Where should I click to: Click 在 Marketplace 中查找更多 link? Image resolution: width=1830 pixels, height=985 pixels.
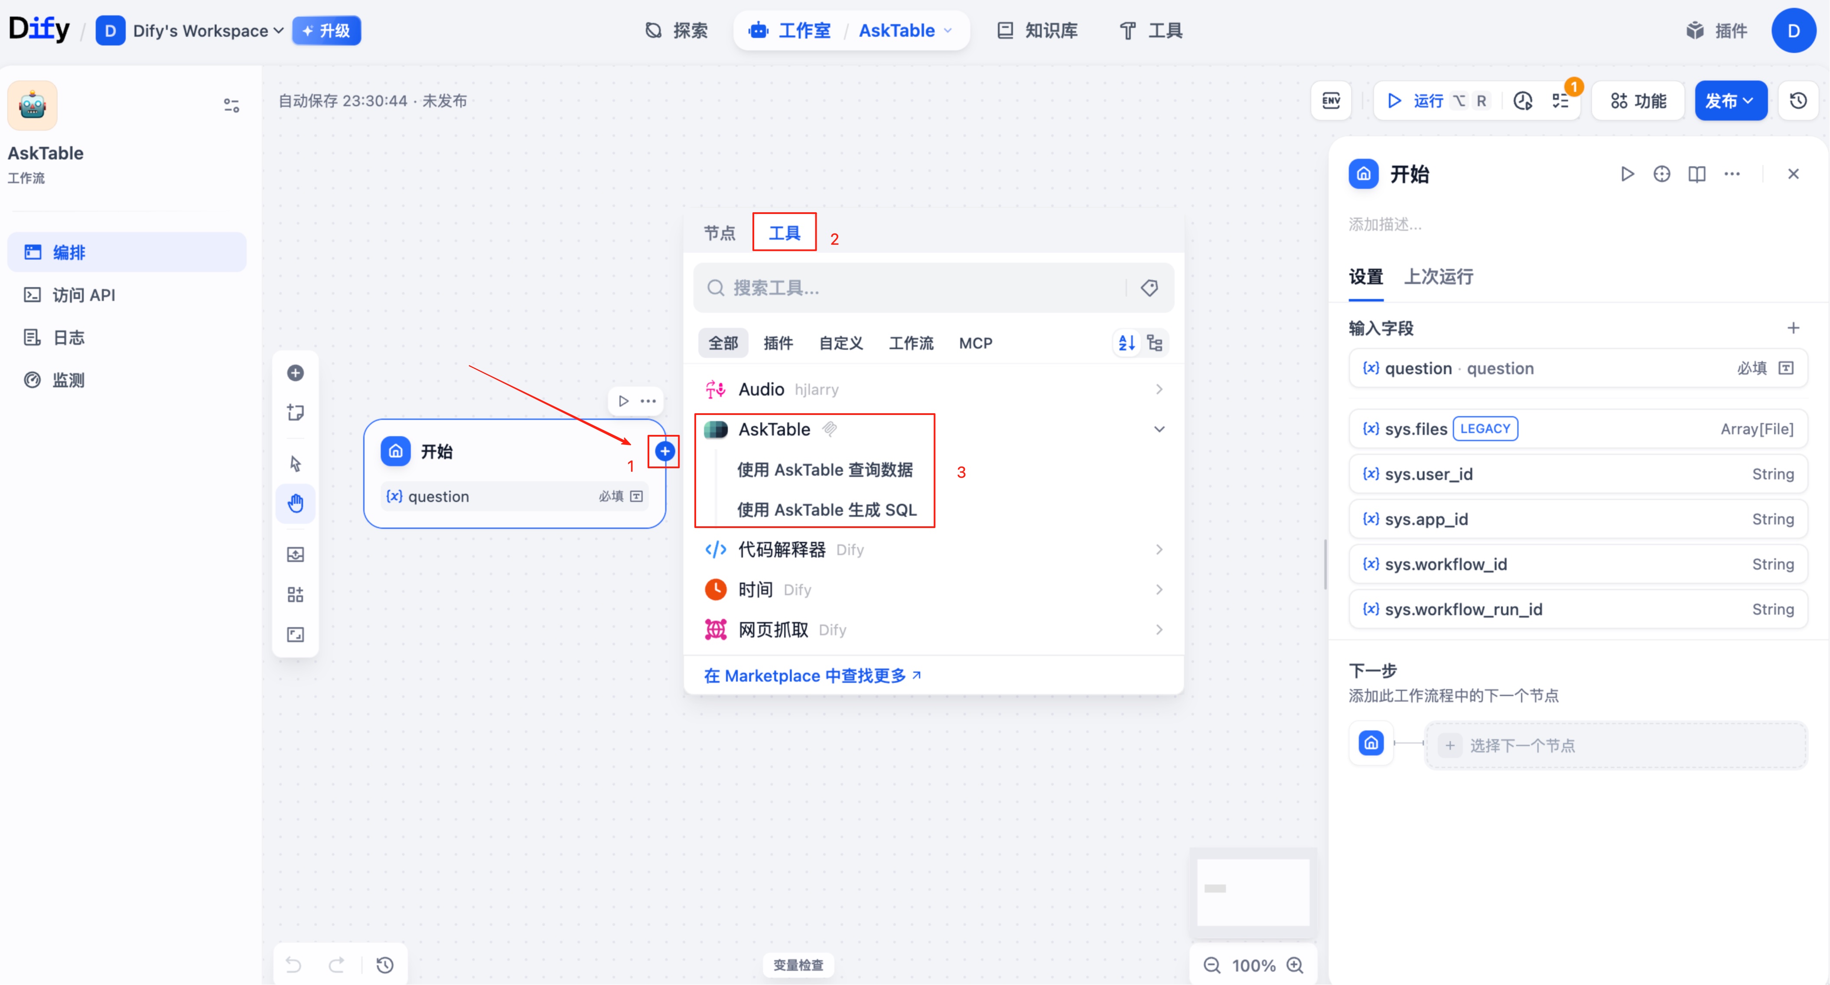click(811, 675)
